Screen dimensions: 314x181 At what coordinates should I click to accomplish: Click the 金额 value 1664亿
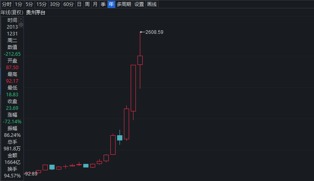tap(12, 162)
